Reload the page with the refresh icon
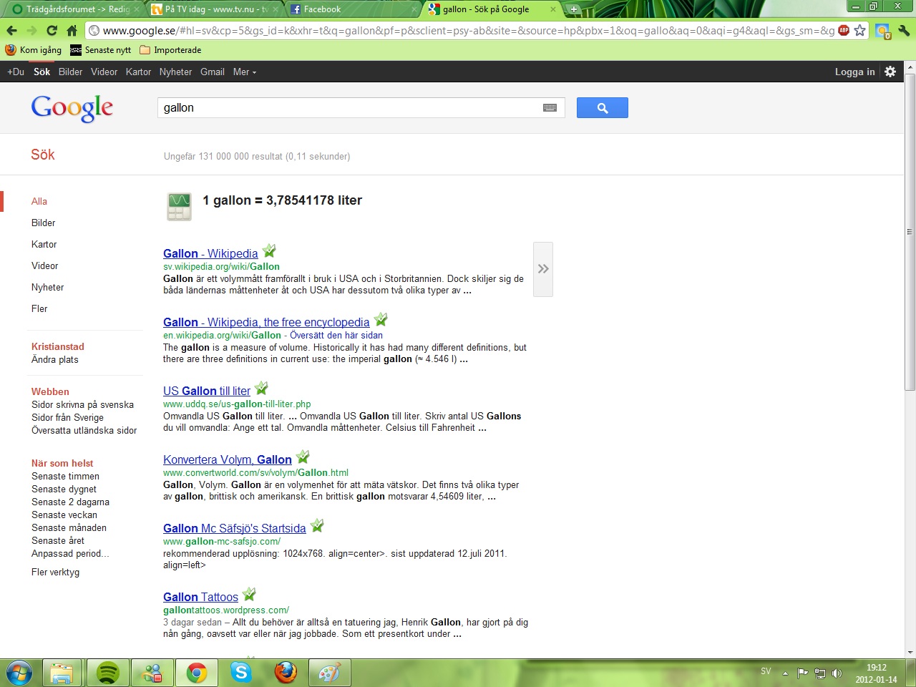Image resolution: width=916 pixels, height=687 pixels. [52, 31]
